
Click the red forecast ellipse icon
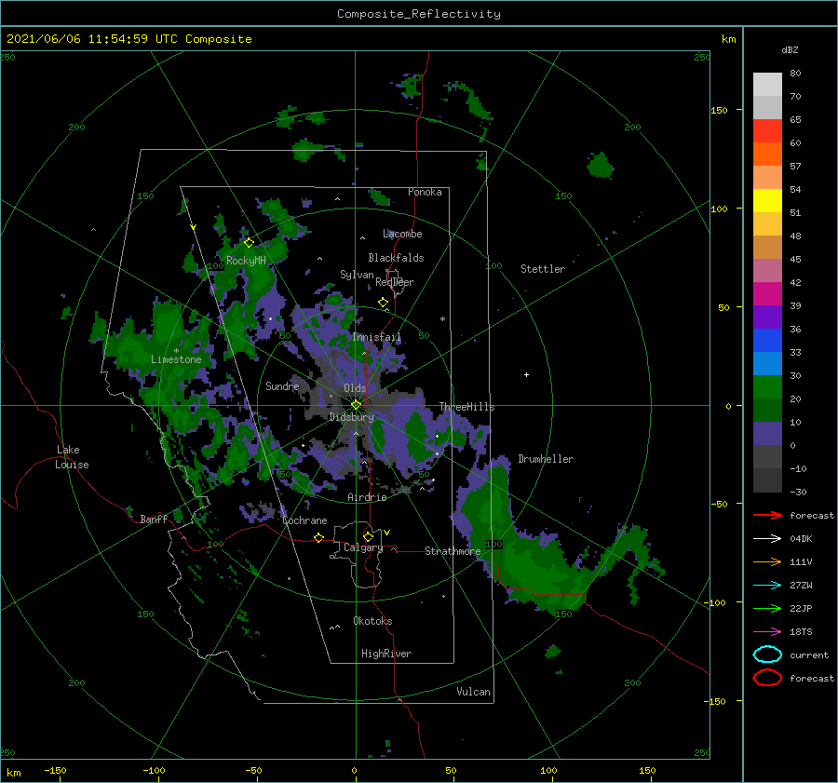click(767, 678)
